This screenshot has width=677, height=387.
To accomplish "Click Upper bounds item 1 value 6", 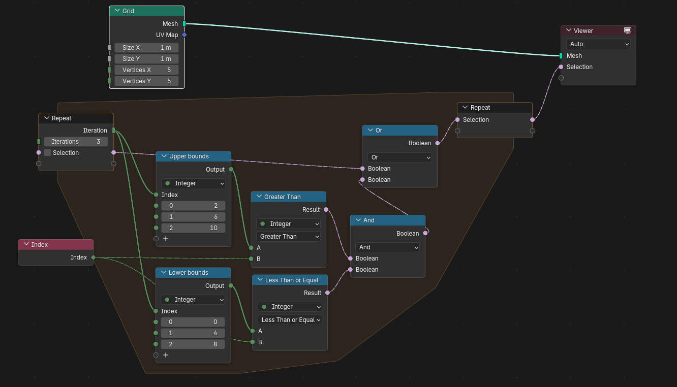I will [x=193, y=217].
